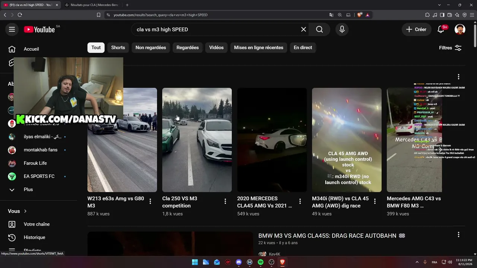Open Brave Shields lion icon

point(359,15)
